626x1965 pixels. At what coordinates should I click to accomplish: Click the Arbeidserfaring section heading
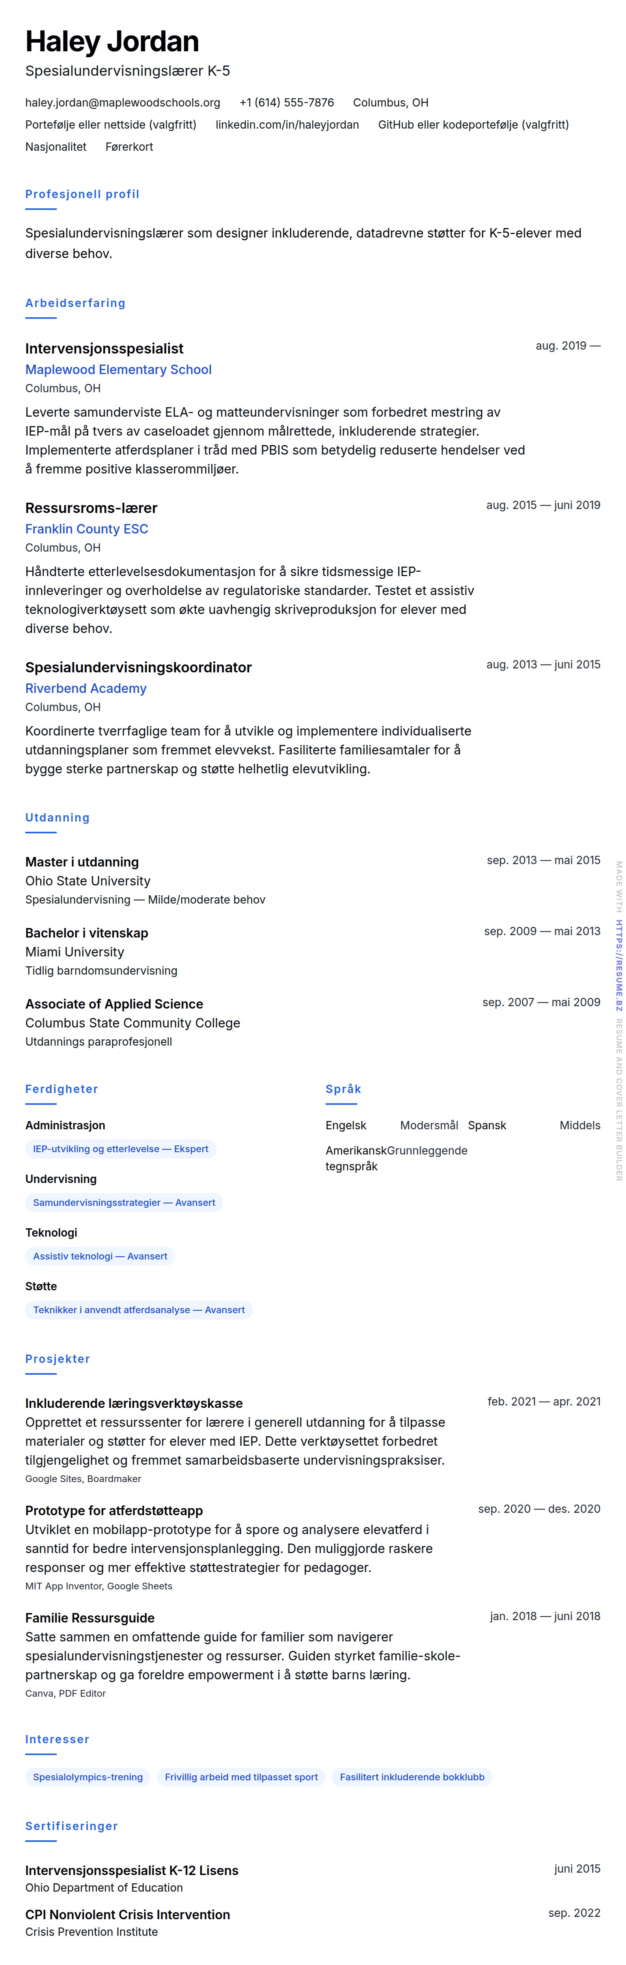tap(75, 303)
